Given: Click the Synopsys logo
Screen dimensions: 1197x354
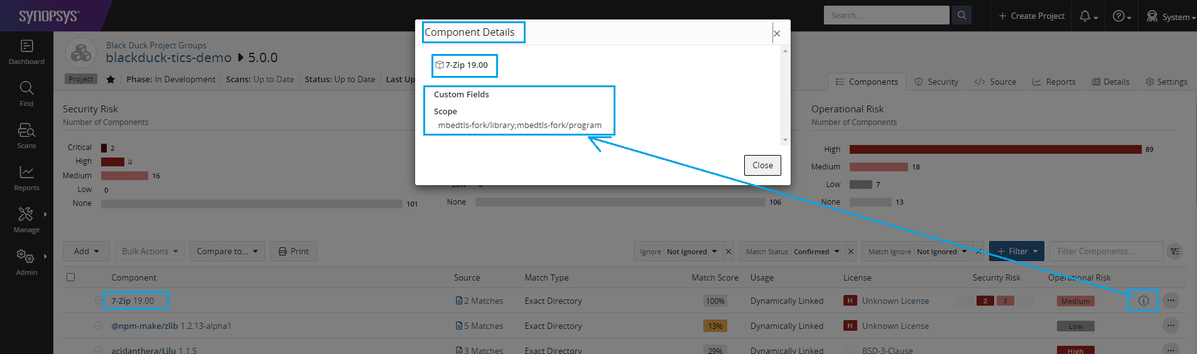Looking at the screenshot, I should point(49,16).
